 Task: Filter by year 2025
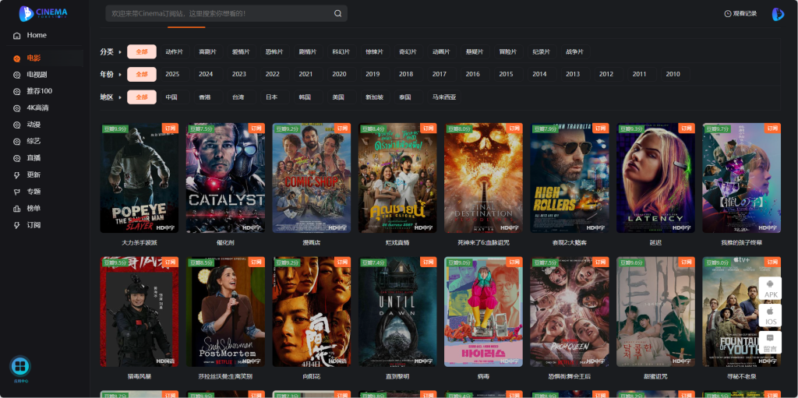[x=172, y=74]
